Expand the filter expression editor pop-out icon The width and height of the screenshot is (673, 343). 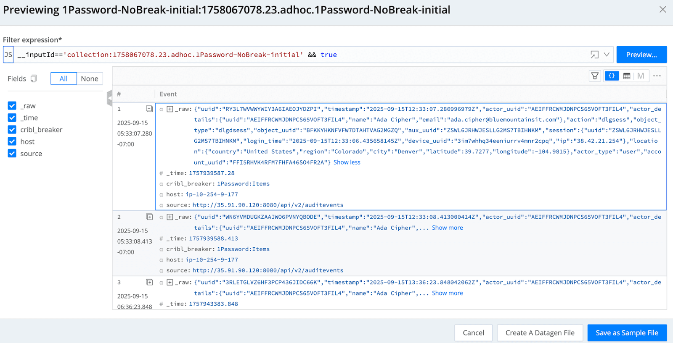[594, 55]
